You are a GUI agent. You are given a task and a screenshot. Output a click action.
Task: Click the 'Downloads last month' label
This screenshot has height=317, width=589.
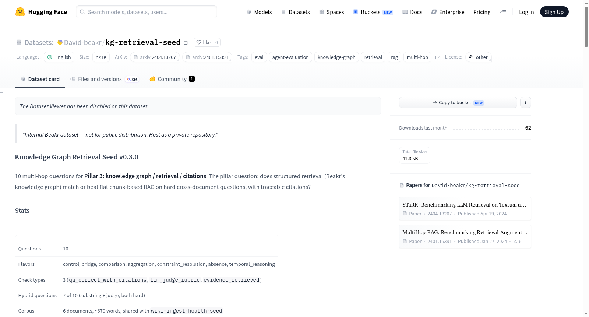423,128
